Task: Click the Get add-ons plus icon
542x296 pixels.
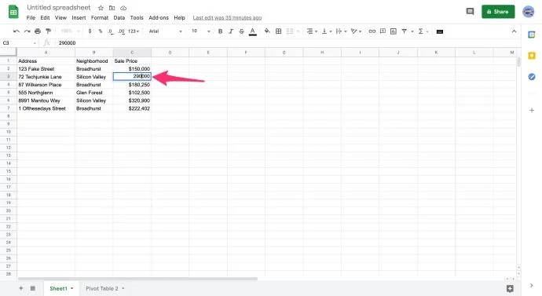Action: click(x=532, y=110)
